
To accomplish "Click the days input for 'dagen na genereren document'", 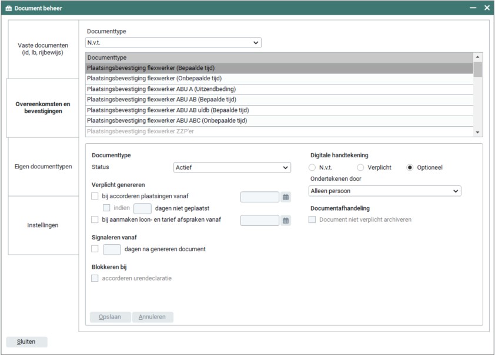I will tap(112, 249).
